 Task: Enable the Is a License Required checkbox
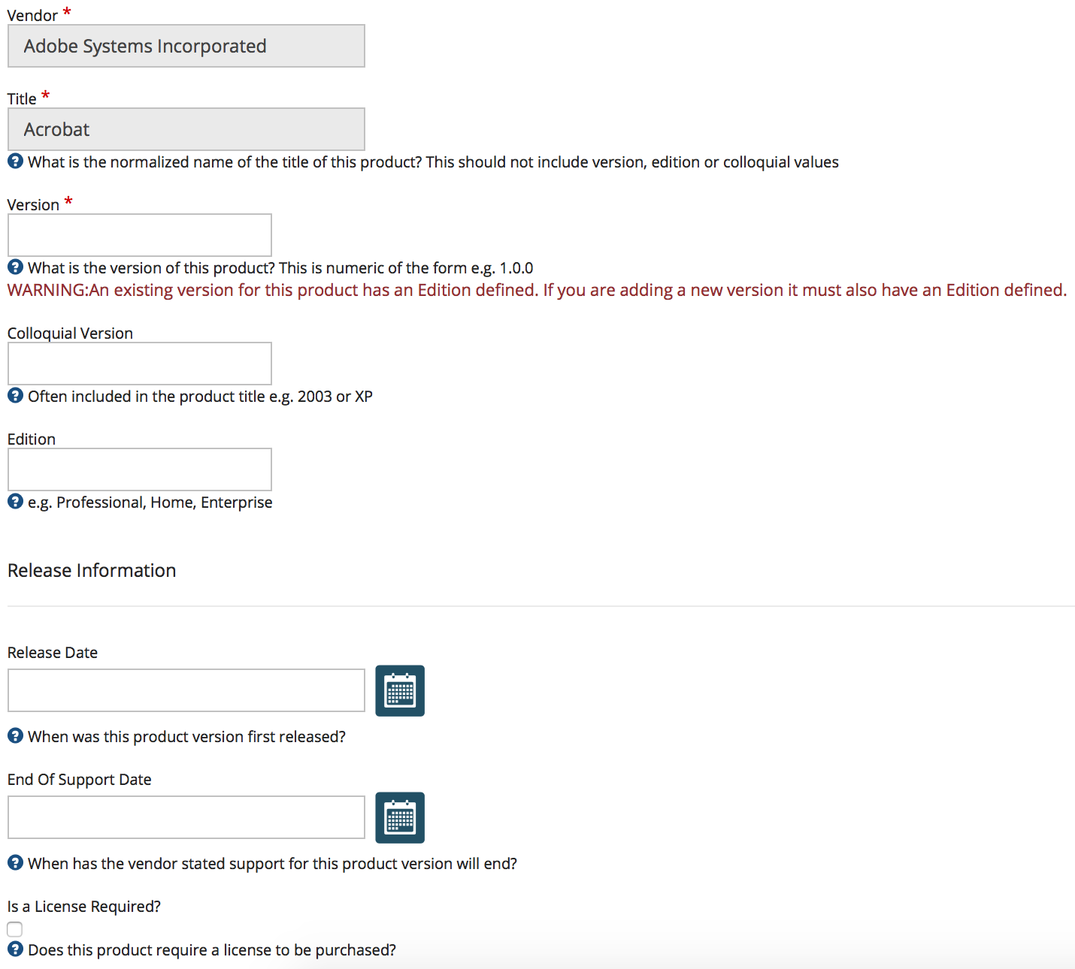tap(14, 929)
